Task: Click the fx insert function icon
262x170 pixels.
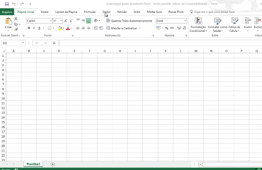Action: click(x=54, y=43)
